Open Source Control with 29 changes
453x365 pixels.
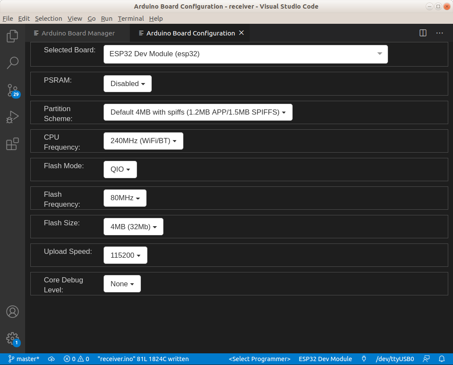13,90
